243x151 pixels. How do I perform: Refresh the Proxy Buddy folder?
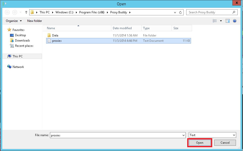pos(180,12)
